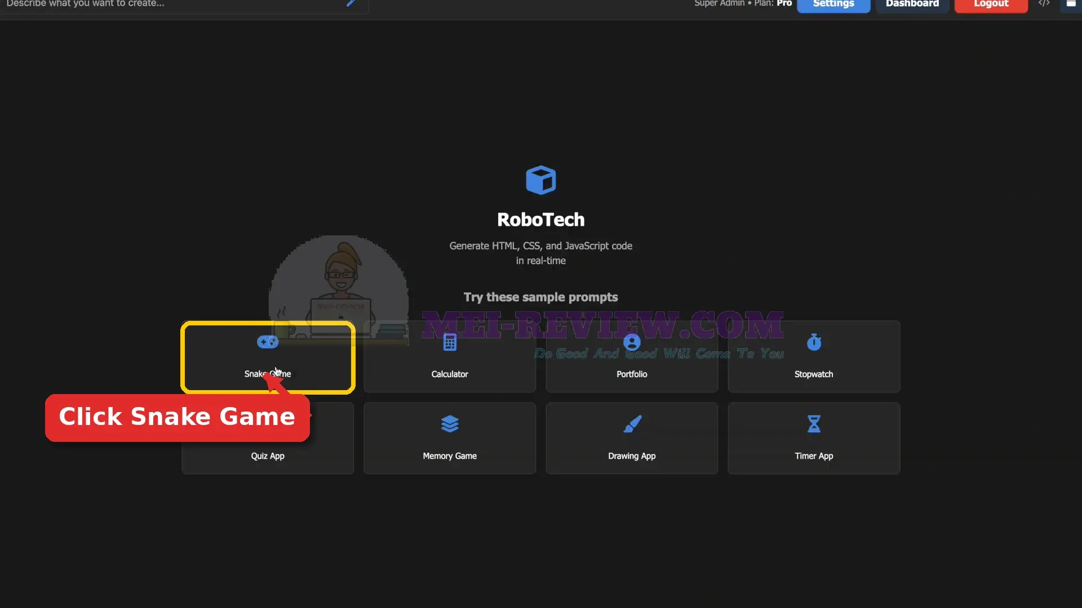Log out using the red Logout button
Screen dimensions: 1082x608
tap(991, 5)
